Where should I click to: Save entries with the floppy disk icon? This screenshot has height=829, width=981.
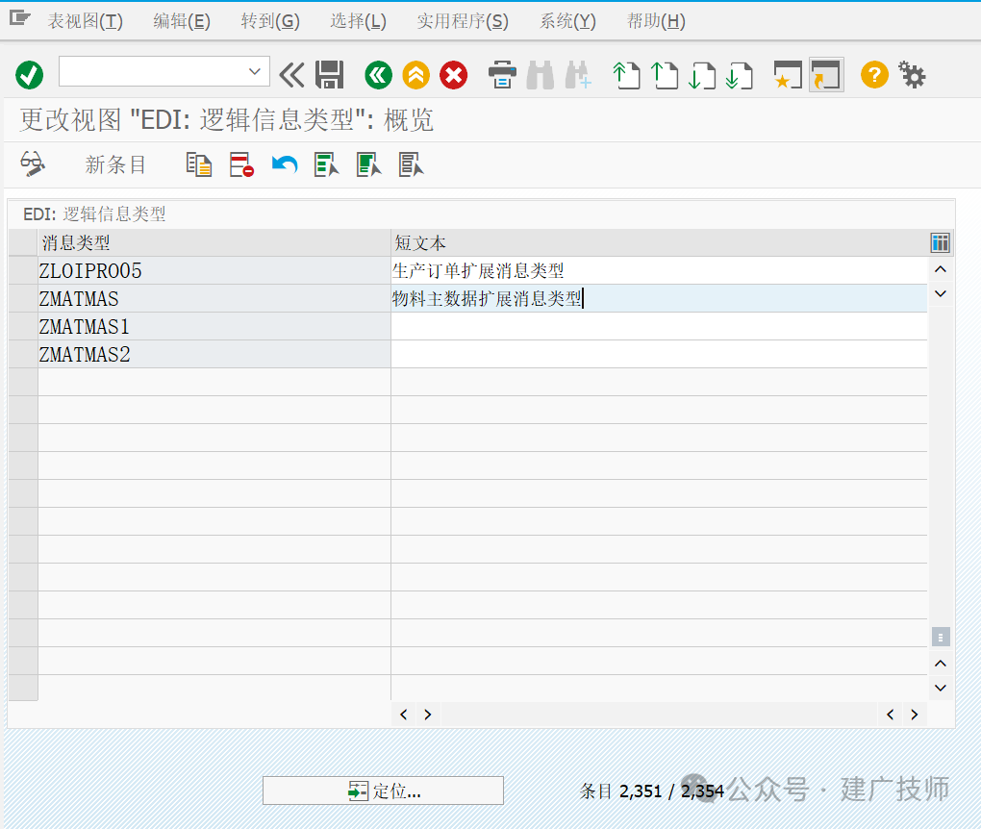(x=330, y=75)
